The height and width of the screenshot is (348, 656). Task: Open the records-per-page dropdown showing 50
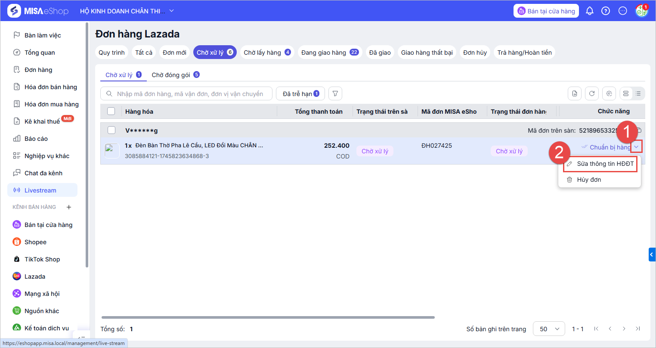coord(549,329)
